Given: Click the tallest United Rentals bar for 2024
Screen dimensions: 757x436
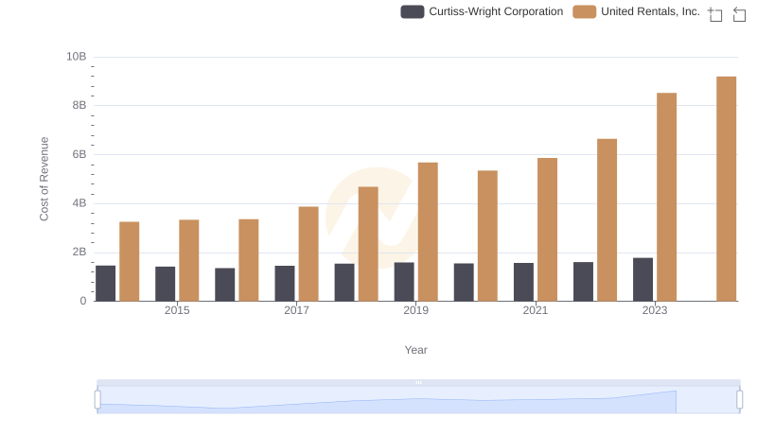Looking at the screenshot, I should coord(726,189).
